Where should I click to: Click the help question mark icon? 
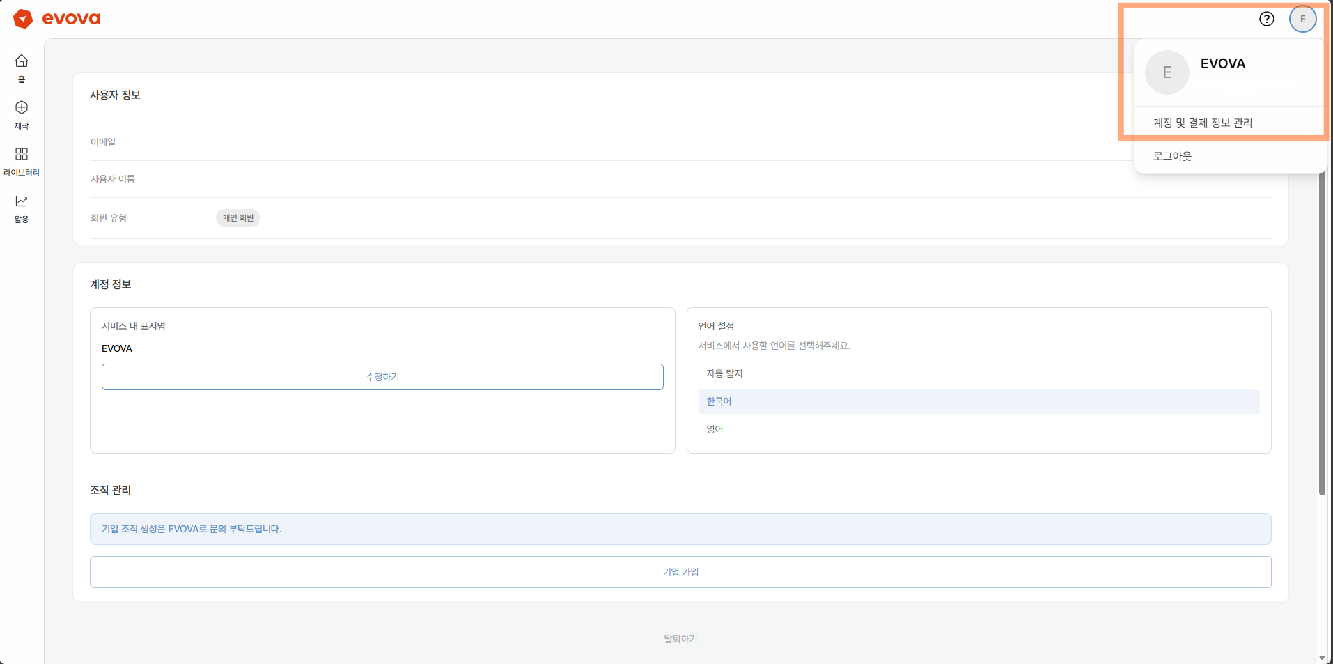click(1266, 19)
